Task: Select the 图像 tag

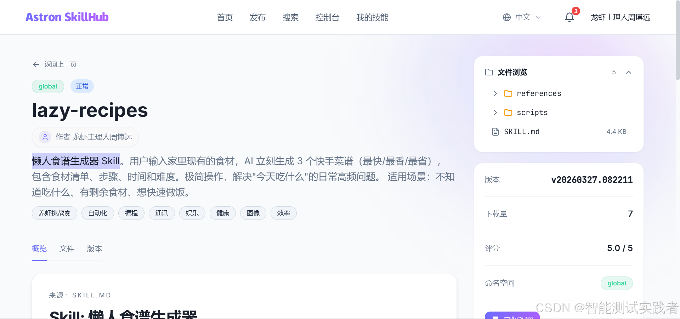Action: (x=253, y=213)
